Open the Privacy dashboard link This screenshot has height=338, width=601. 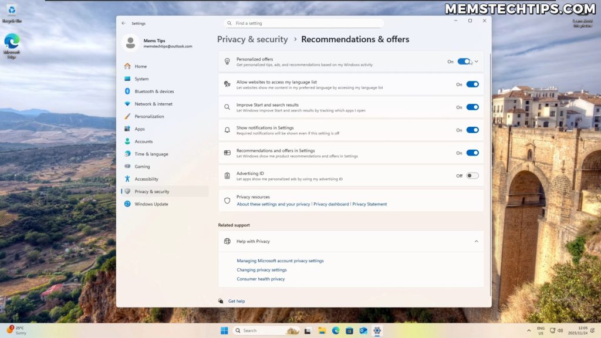click(330, 204)
